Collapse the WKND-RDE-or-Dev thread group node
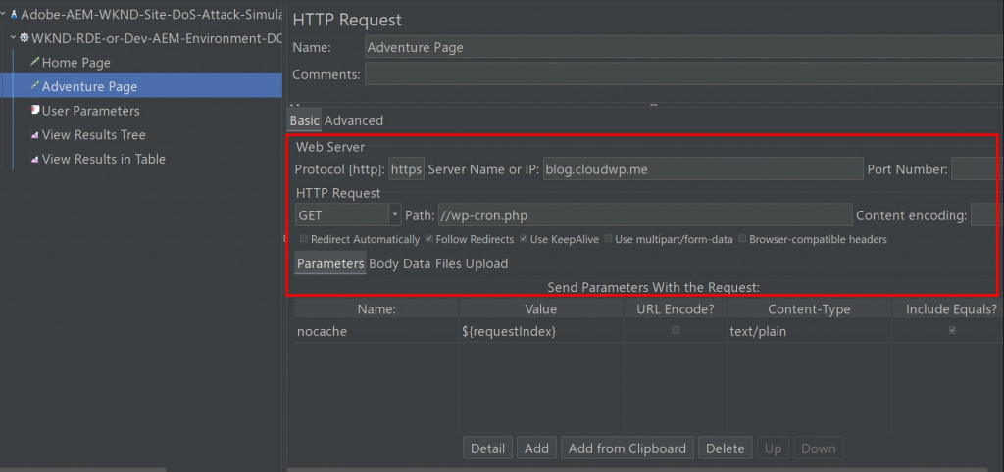Viewport: 1004px width, 472px height. [x=13, y=38]
